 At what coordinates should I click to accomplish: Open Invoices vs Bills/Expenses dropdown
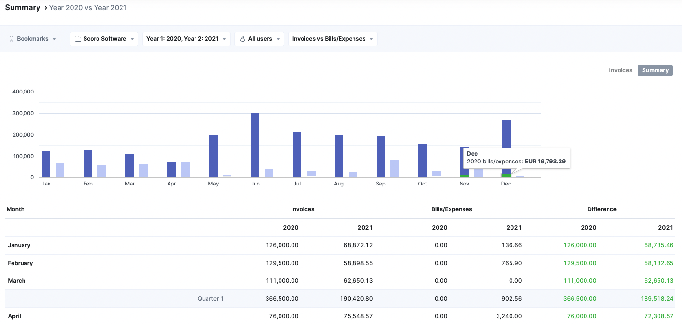[x=332, y=39]
